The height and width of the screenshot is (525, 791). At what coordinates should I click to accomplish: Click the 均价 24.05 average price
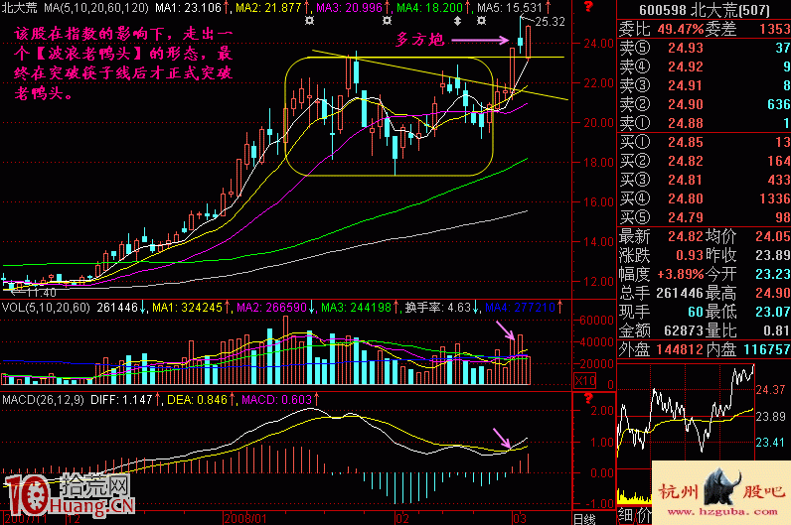click(x=773, y=236)
